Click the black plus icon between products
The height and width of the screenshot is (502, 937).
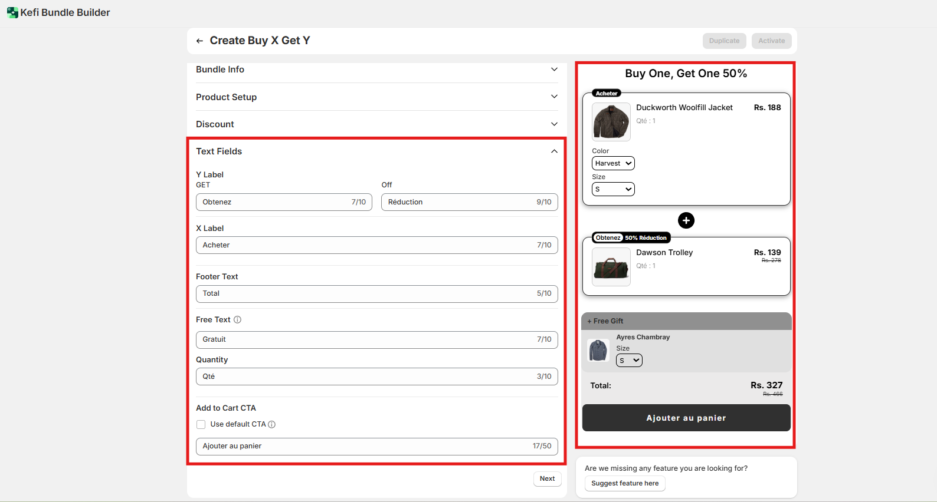click(x=686, y=220)
